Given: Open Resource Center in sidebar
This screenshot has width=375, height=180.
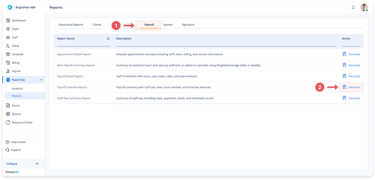Looking at the screenshot, I should coord(22,122).
